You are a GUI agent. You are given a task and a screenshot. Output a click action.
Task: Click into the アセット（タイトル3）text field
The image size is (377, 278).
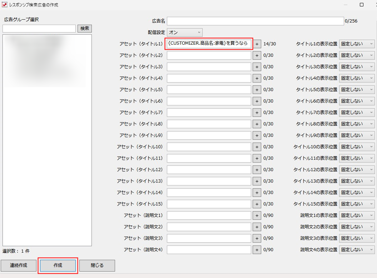click(209, 67)
